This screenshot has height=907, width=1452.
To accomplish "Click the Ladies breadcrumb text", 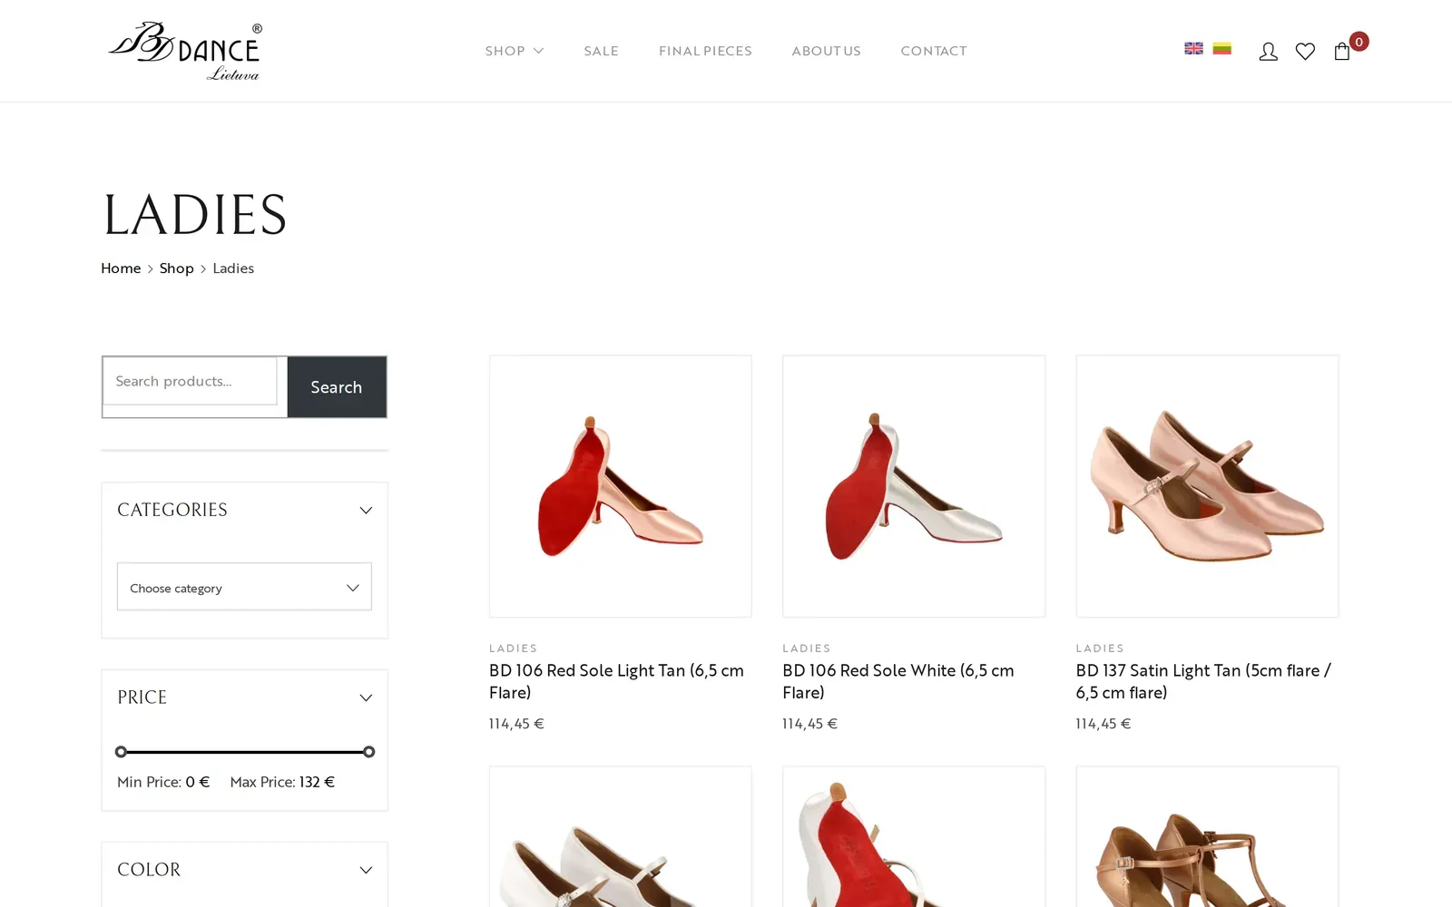I will (233, 268).
